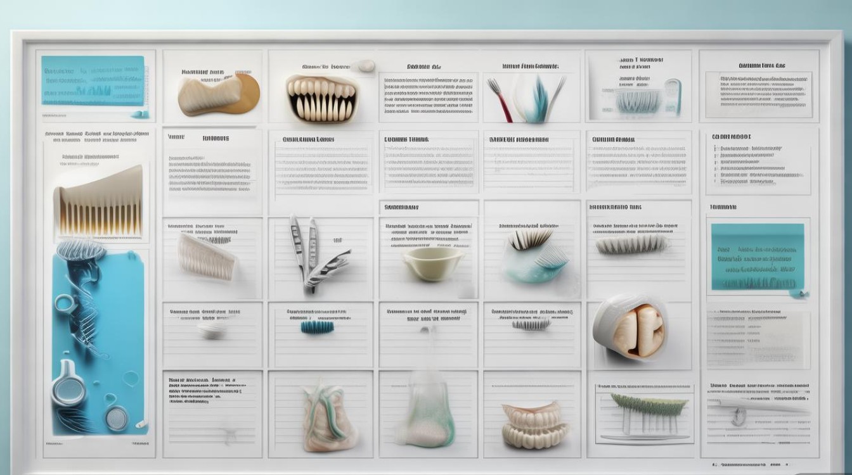The width and height of the screenshot is (852, 475).
Task: Select the green bristle brush framed picture
Action: pyautogui.click(x=643, y=414)
